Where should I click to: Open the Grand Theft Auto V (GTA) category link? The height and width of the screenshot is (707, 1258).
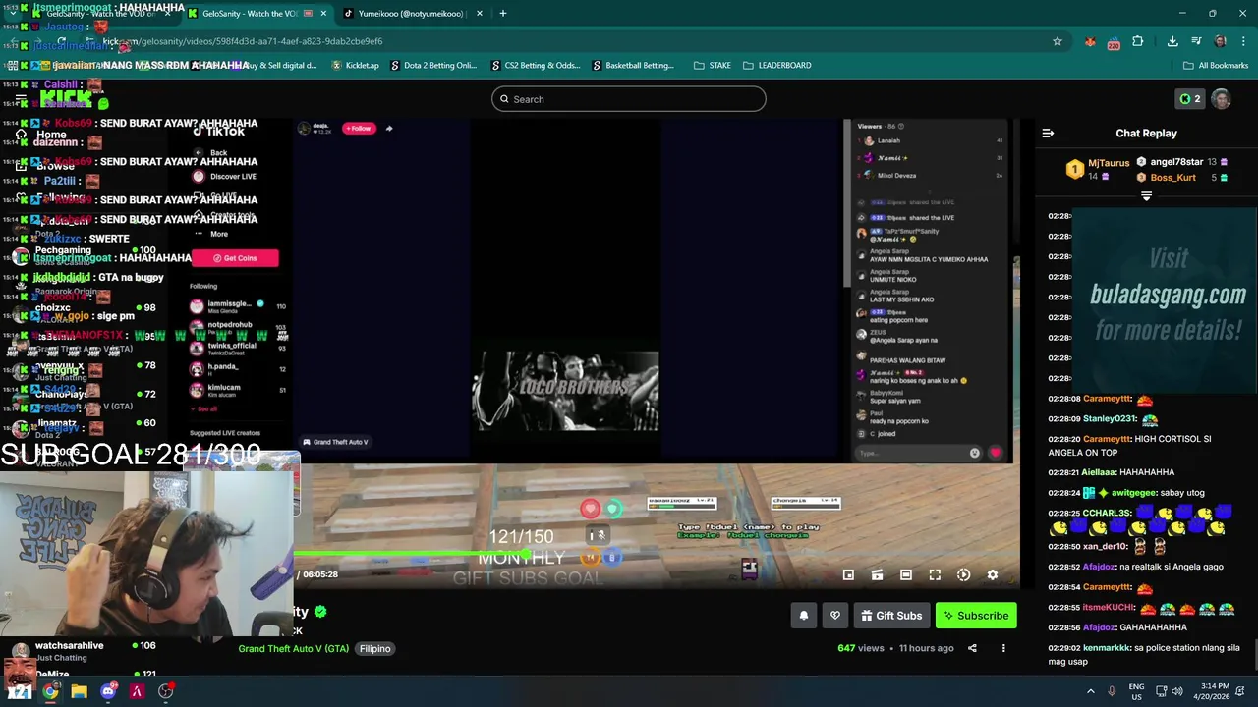tap(293, 648)
